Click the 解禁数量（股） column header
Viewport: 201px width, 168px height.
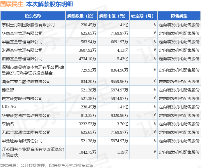[81, 16]
